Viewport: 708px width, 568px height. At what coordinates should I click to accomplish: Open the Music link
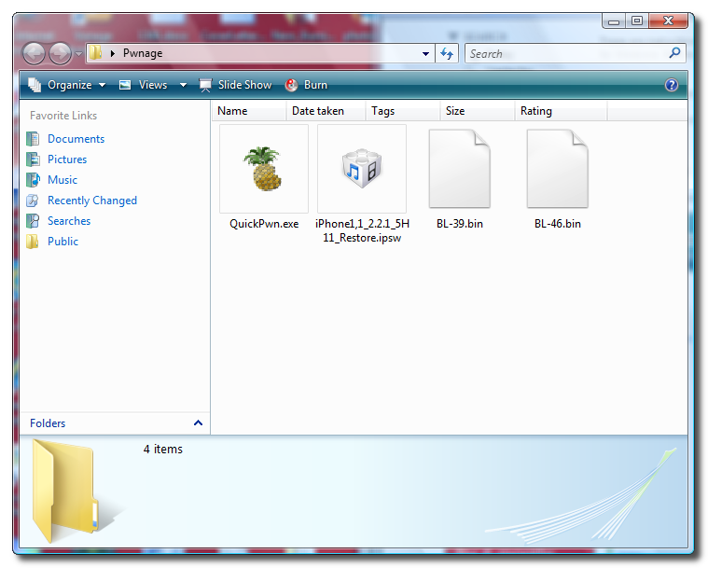[62, 180]
